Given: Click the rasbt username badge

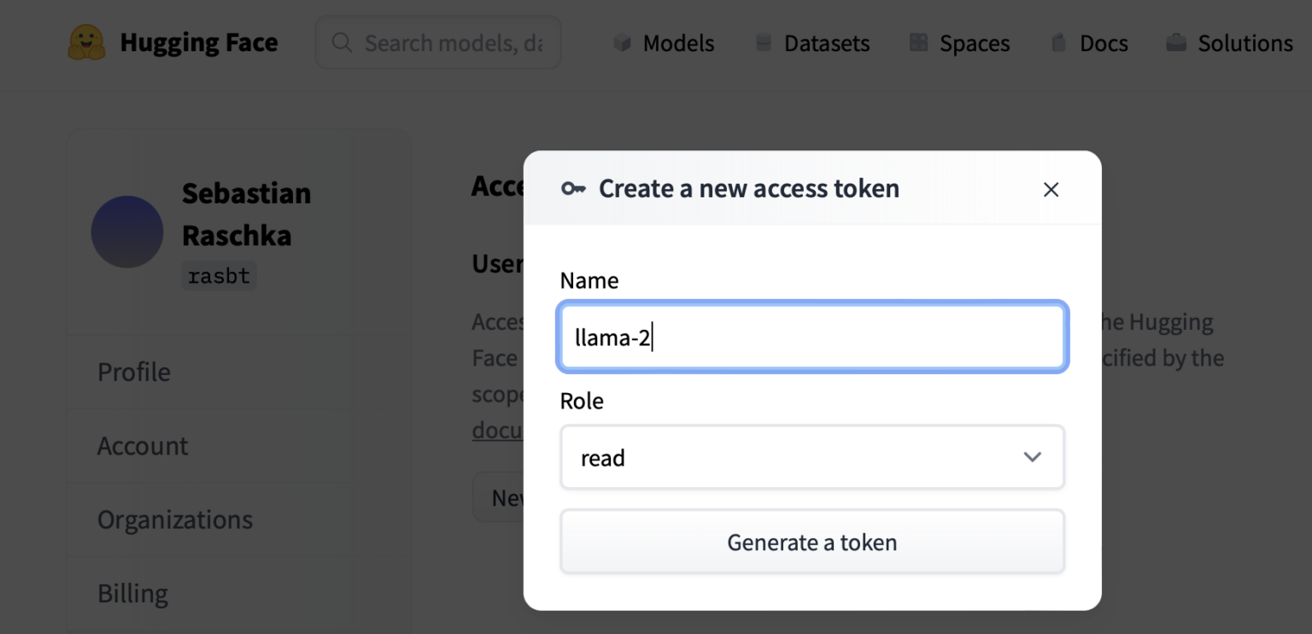Looking at the screenshot, I should click(x=219, y=275).
